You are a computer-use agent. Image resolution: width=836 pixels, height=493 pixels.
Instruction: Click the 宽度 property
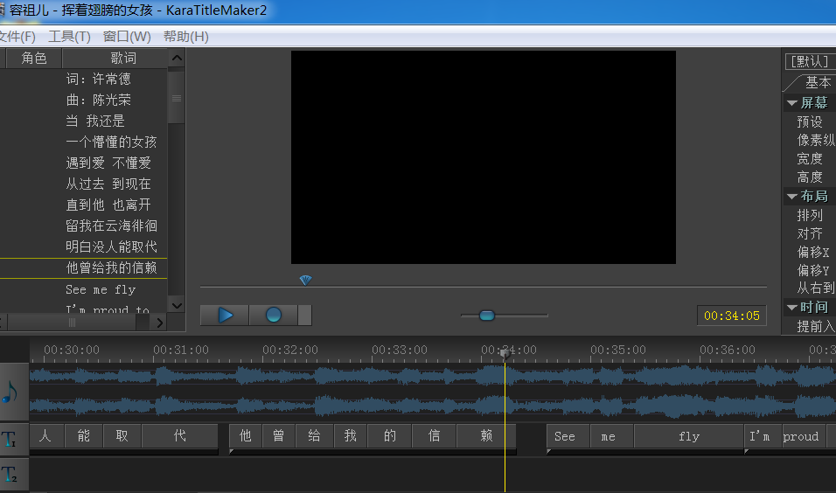(x=810, y=159)
